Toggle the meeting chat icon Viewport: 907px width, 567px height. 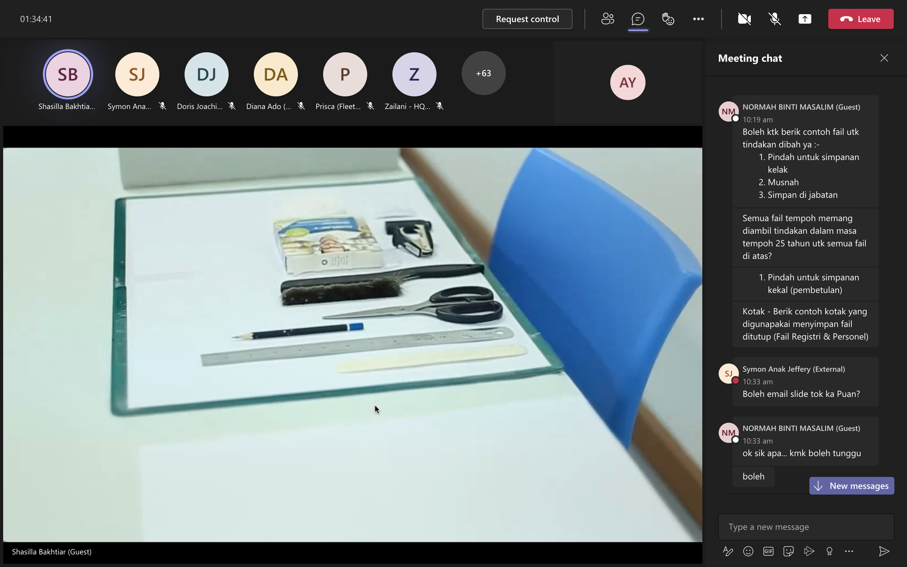click(638, 19)
